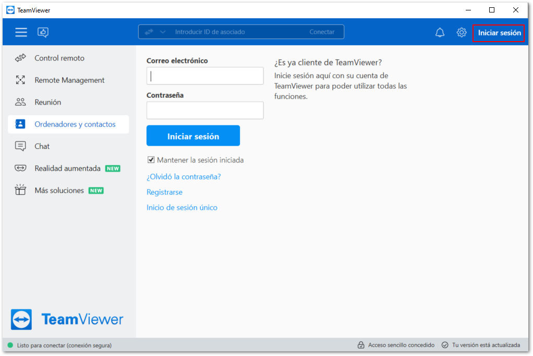Click the blue Iniciar sesión button

point(193,136)
